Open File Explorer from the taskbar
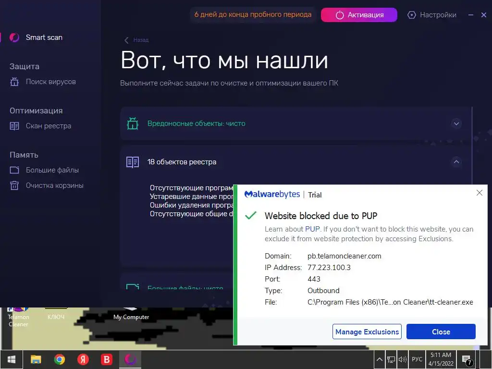Viewport: 492px width, 369px height. click(x=36, y=359)
